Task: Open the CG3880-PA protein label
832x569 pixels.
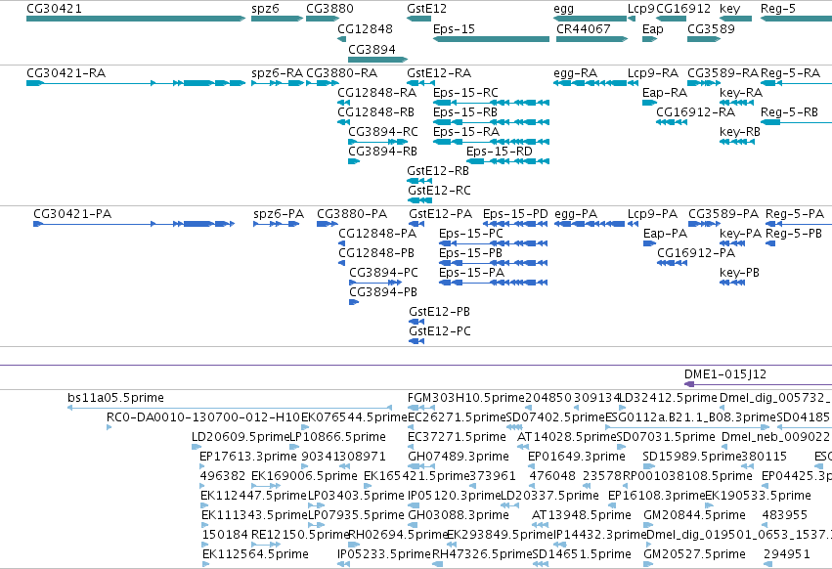Action: tap(352, 214)
